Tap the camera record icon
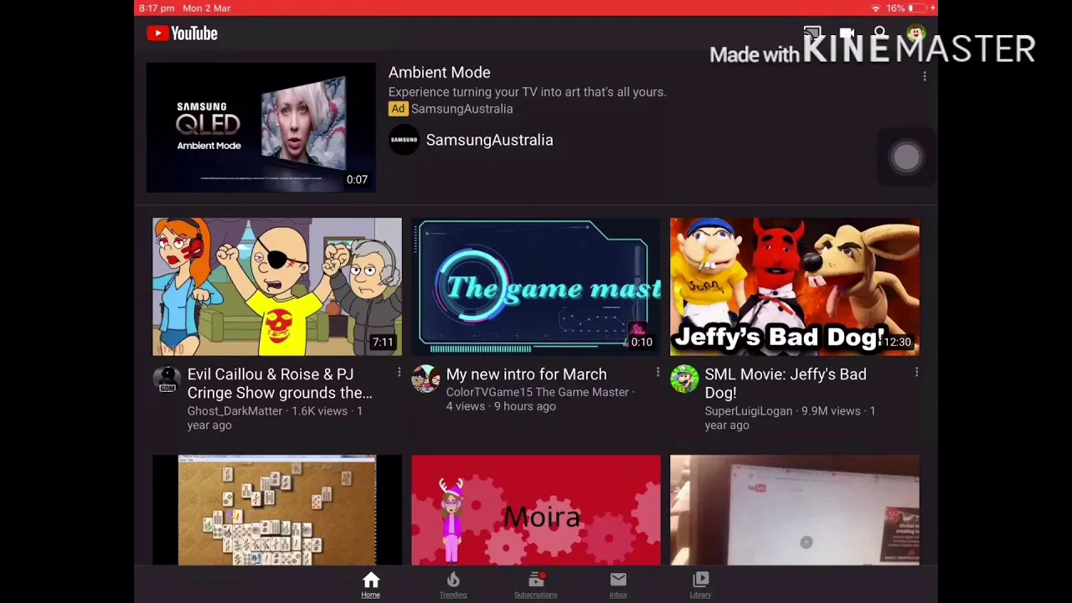The height and width of the screenshot is (603, 1072). [x=847, y=34]
